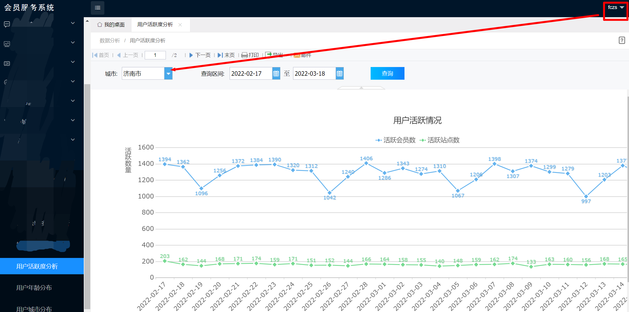Click the 133 green data point label
Screen dimensions: 629x312
(x=531, y=262)
